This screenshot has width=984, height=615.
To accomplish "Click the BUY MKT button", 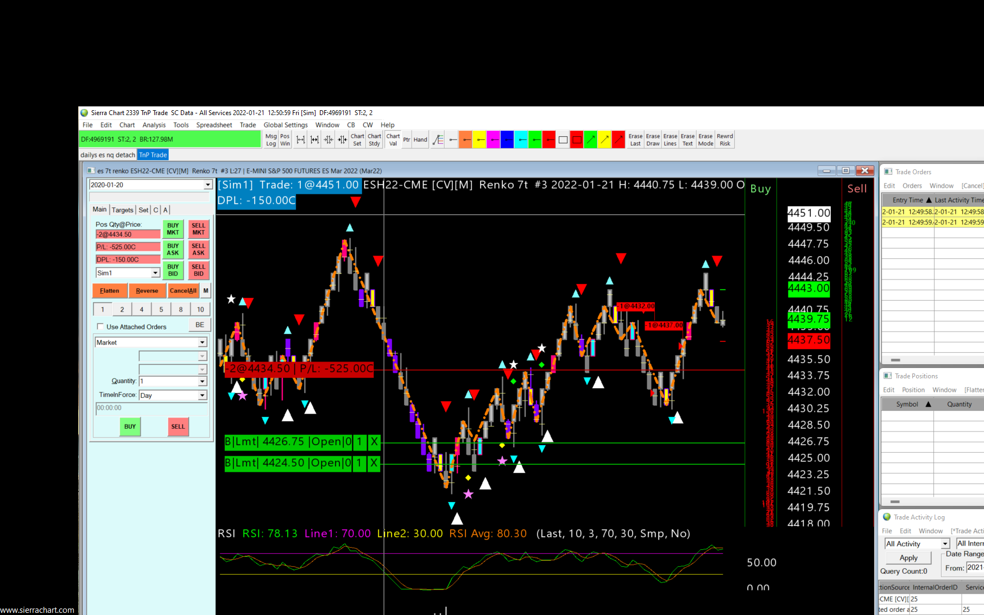I will [173, 229].
